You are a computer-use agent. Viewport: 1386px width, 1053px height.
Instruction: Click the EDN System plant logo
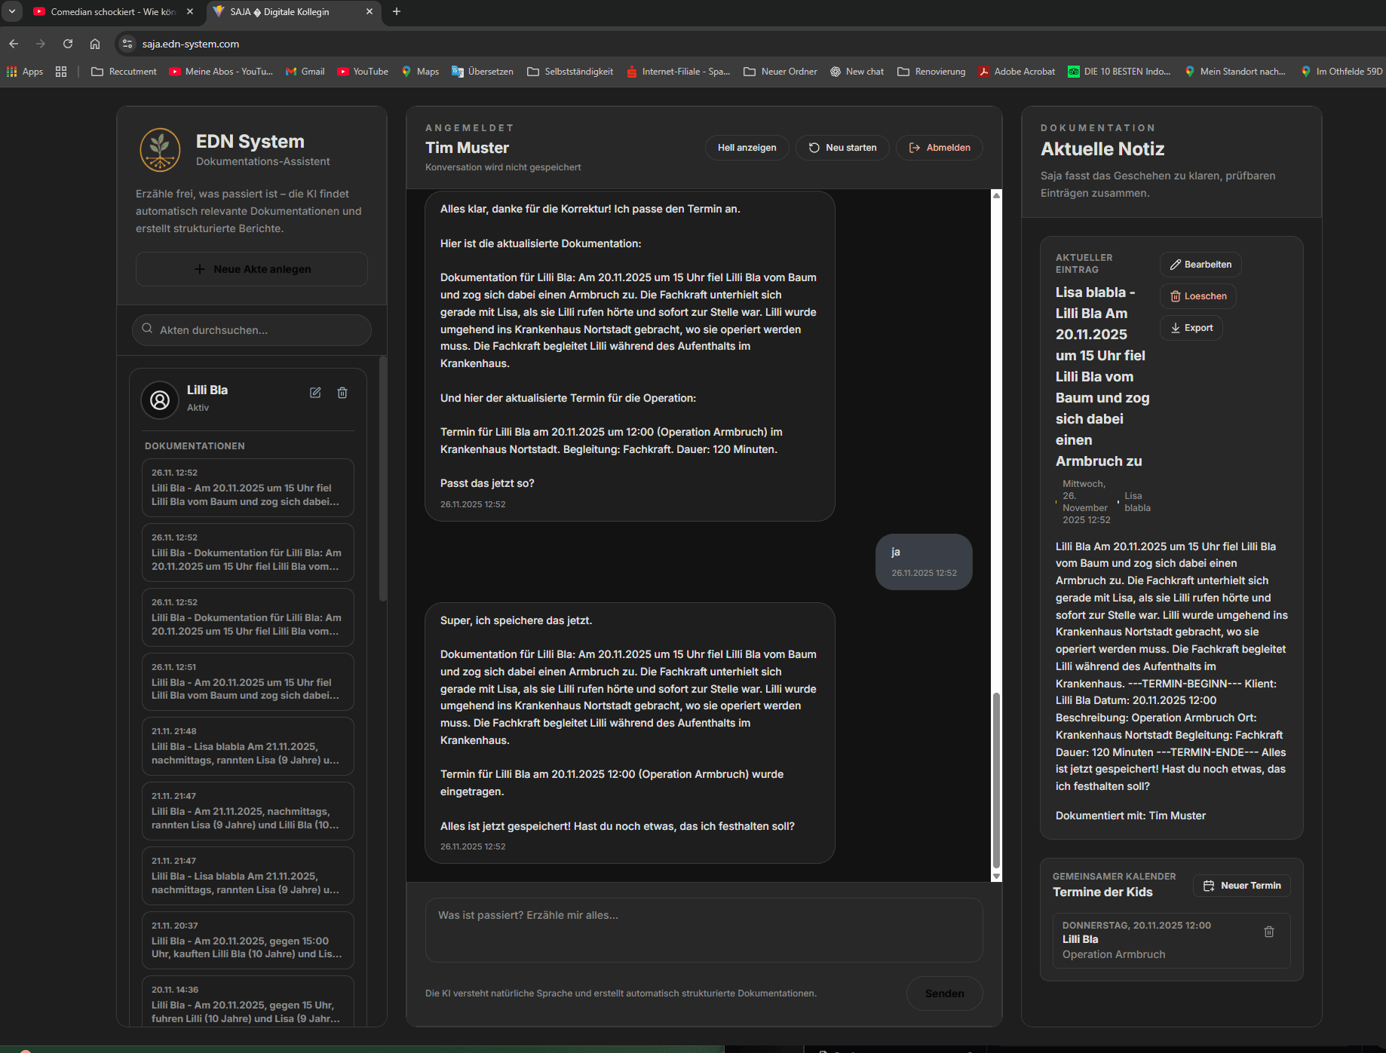coord(160,149)
